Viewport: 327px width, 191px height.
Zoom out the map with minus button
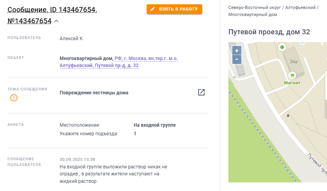pos(237,60)
